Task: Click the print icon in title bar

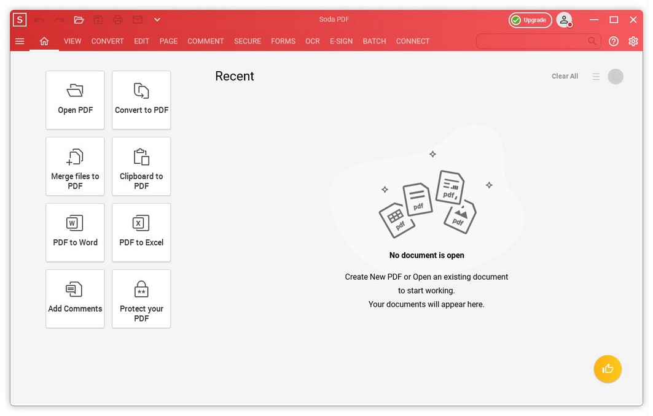Action: pos(118,20)
